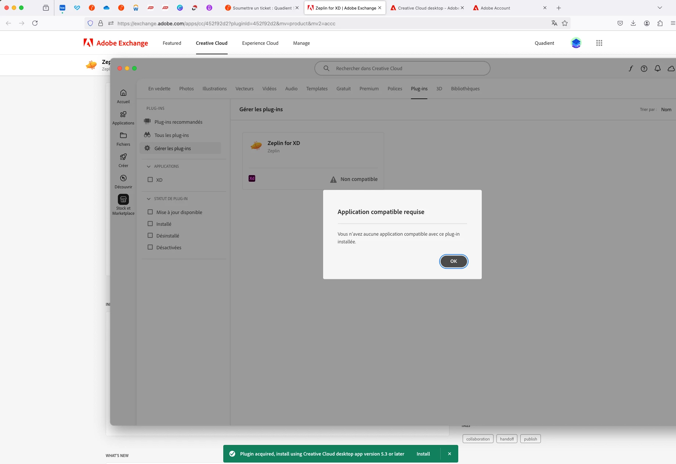Click the Adobe Exchange logo
The width and height of the screenshot is (676, 464).
[x=116, y=43]
